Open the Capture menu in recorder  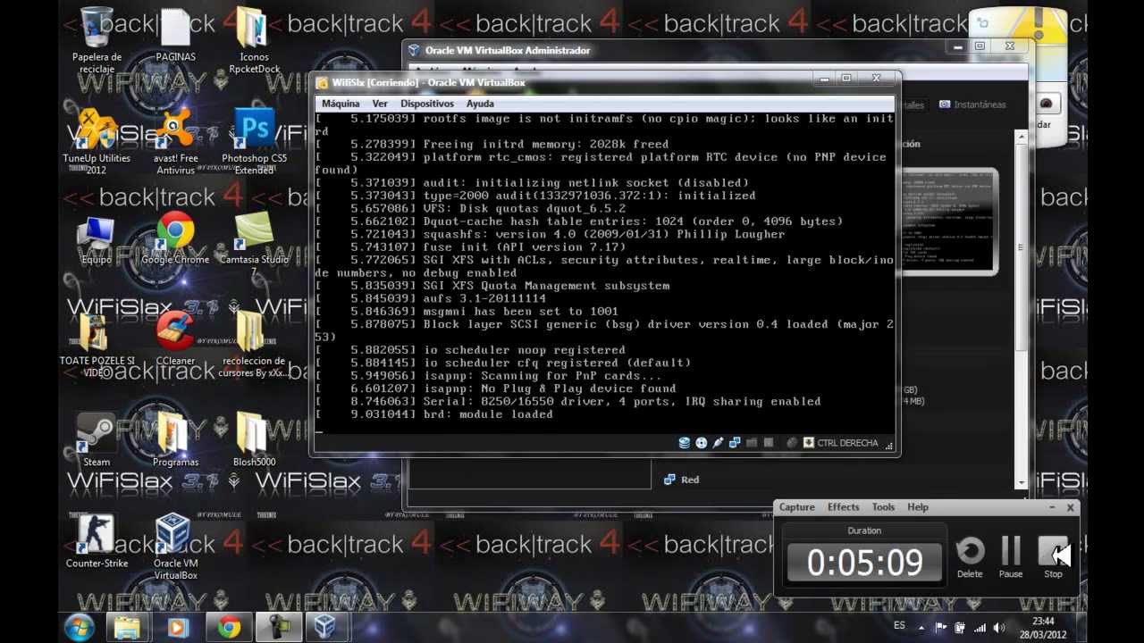[796, 507]
